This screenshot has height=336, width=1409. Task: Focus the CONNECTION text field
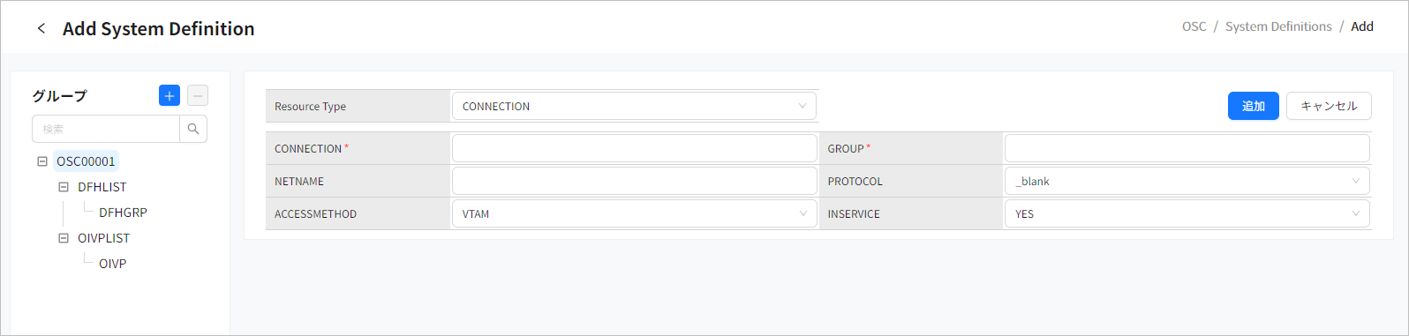pyautogui.click(x=634, y=148)
